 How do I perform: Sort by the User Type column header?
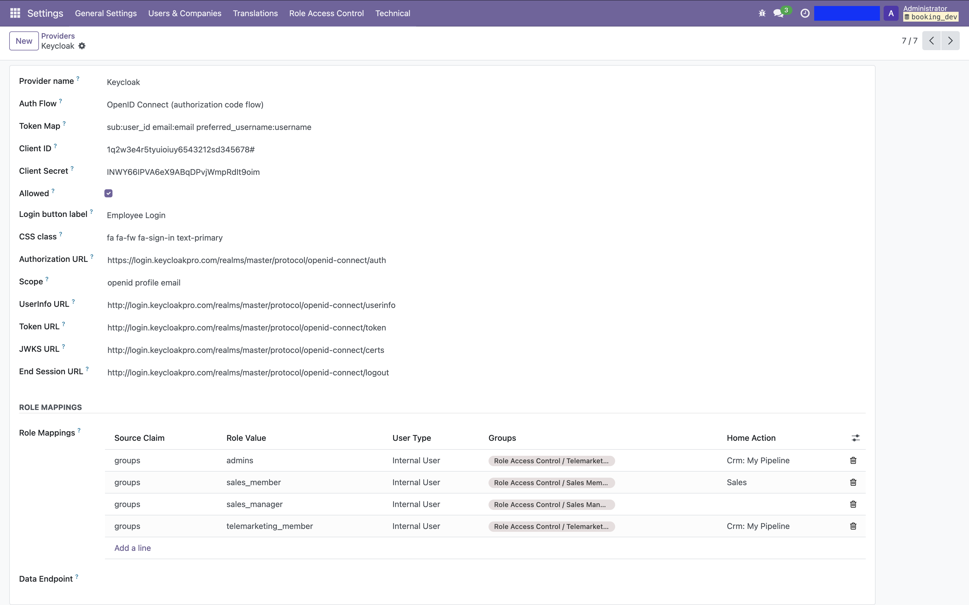[411, 438]
